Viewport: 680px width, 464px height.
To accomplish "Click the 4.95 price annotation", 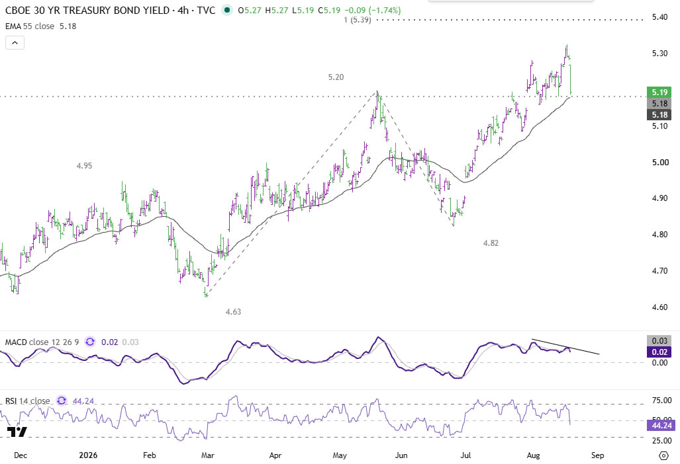I will click(84, 165).
